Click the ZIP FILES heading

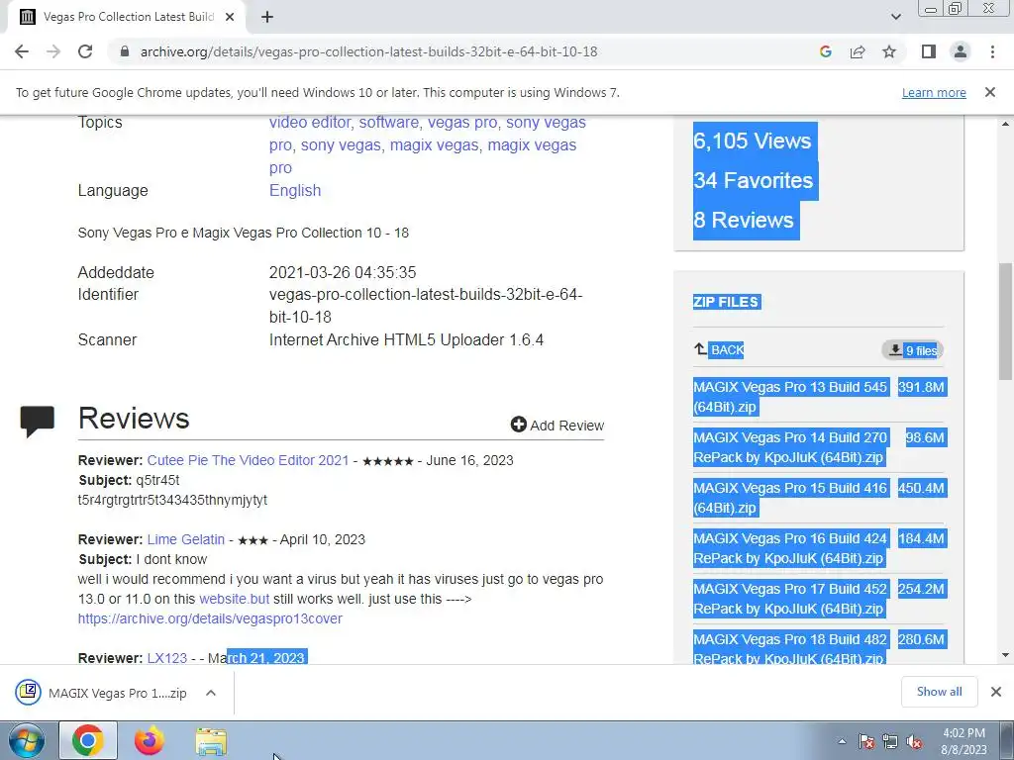pos(726,302)
